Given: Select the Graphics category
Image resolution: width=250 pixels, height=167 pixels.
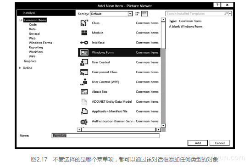Looking at the screenshot, I should tap(30, 61).
